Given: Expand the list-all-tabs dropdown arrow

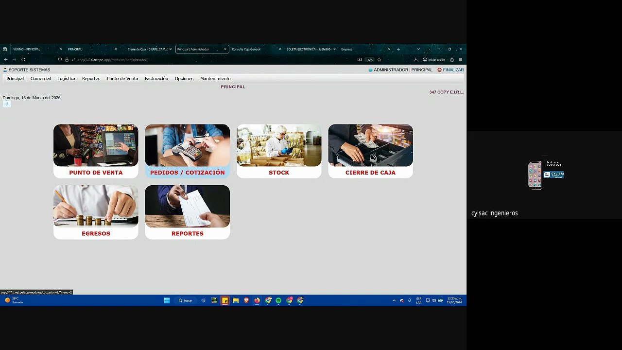Looking at the screenshot, I should (418, 49).
